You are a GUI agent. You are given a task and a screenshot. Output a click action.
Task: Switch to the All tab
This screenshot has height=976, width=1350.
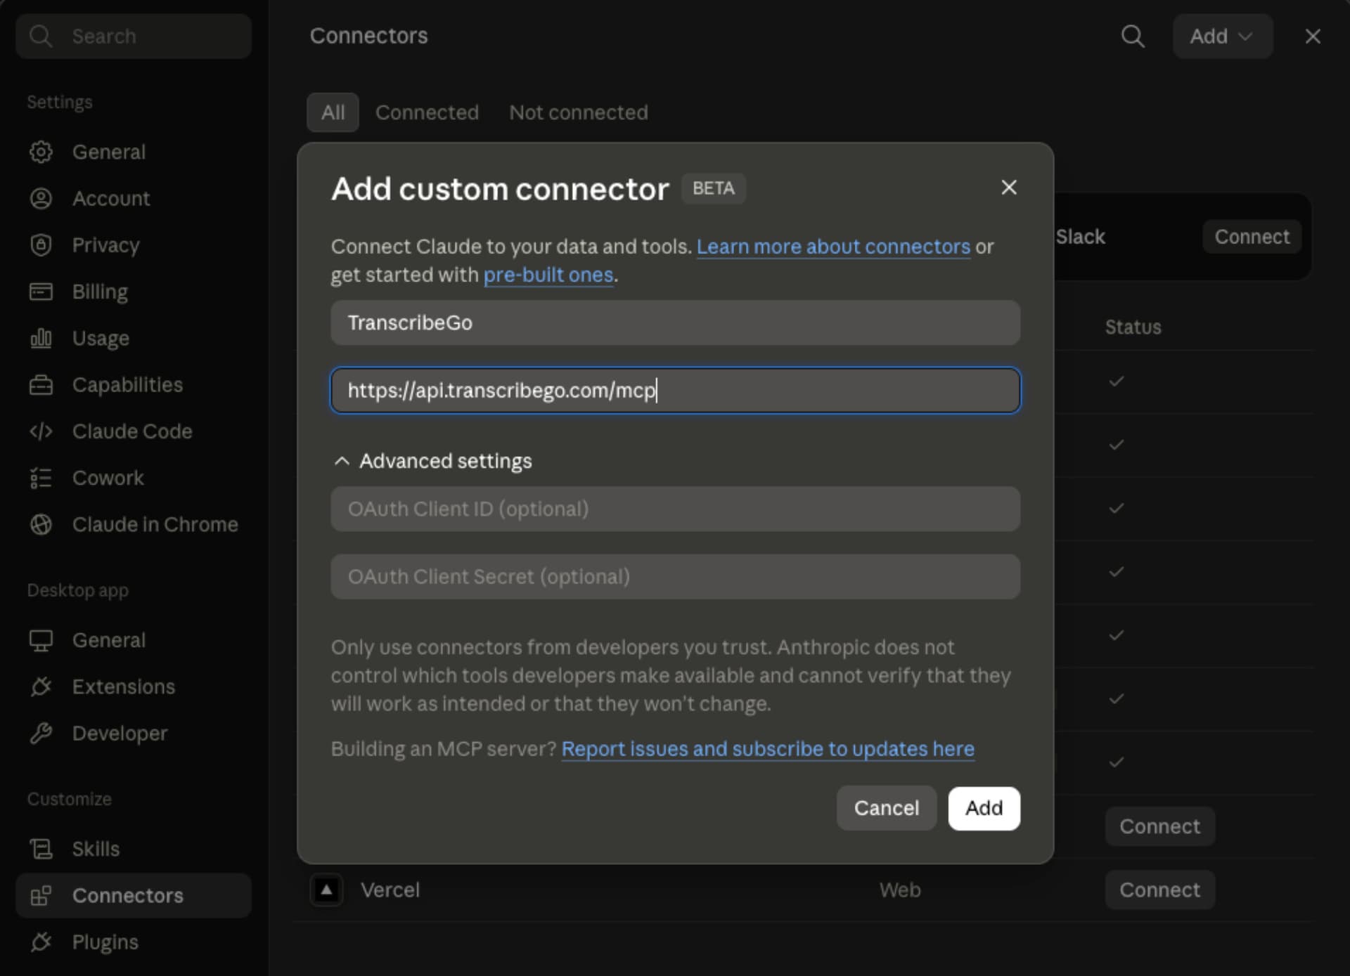click(x=333, y=112)
